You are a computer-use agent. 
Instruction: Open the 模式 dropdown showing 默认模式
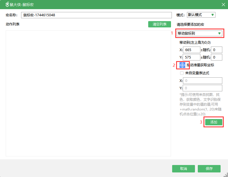[x=201, y=15]
